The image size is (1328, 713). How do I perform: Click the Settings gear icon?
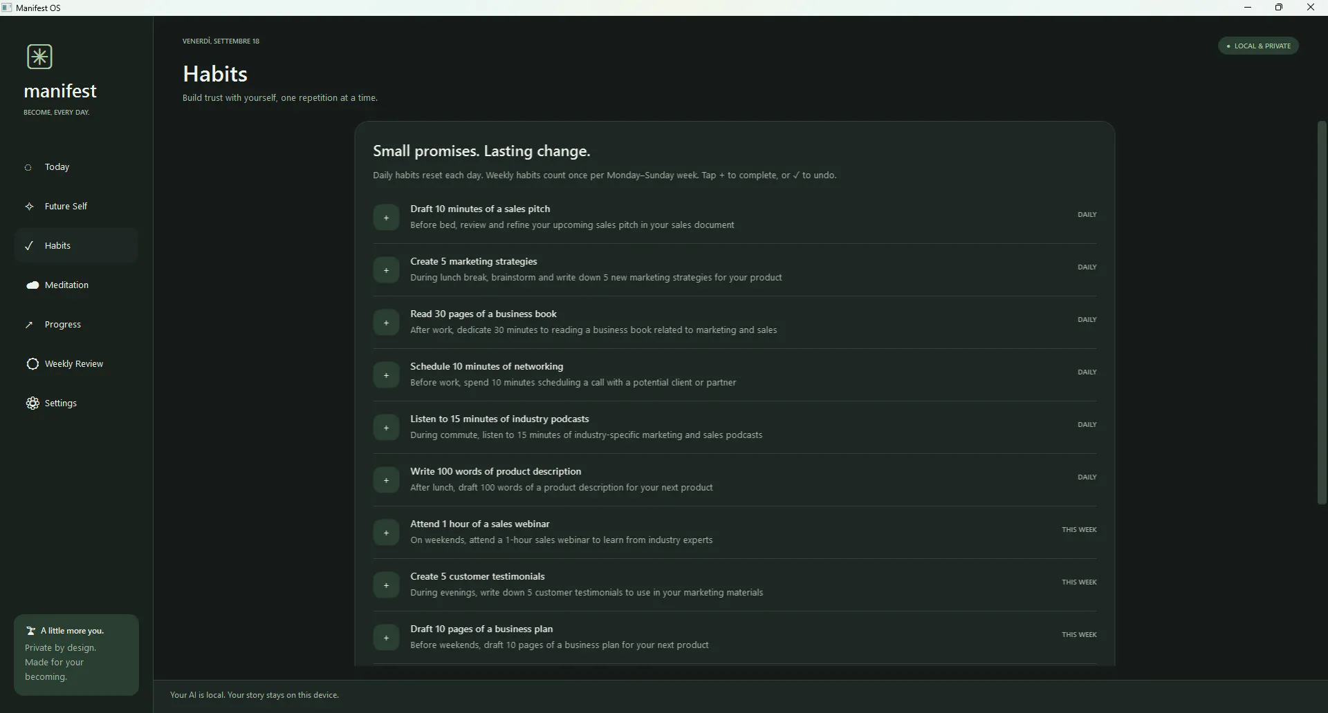coord(33,403)
